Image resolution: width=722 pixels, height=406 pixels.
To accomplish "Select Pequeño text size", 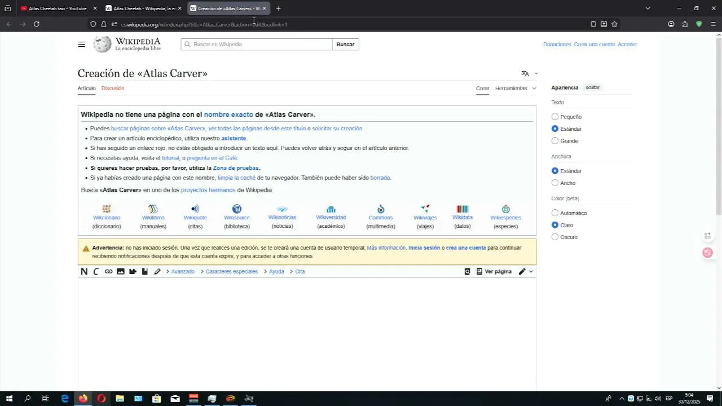I will tap(555, 117).
